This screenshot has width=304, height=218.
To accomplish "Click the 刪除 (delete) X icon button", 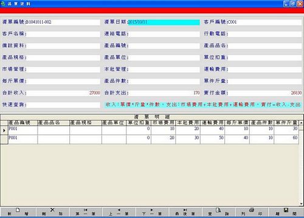I will pos(52,212).
